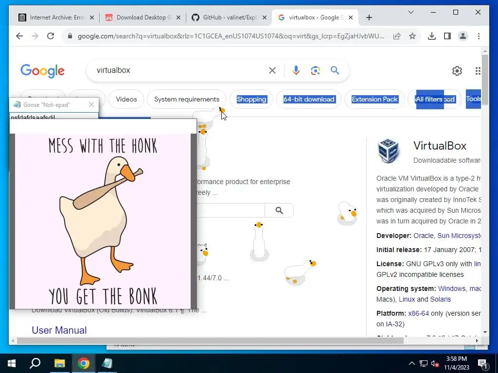This screenshot has height=373, width=498.
Task: Open the Solaris link
Action: click(440, 299)
